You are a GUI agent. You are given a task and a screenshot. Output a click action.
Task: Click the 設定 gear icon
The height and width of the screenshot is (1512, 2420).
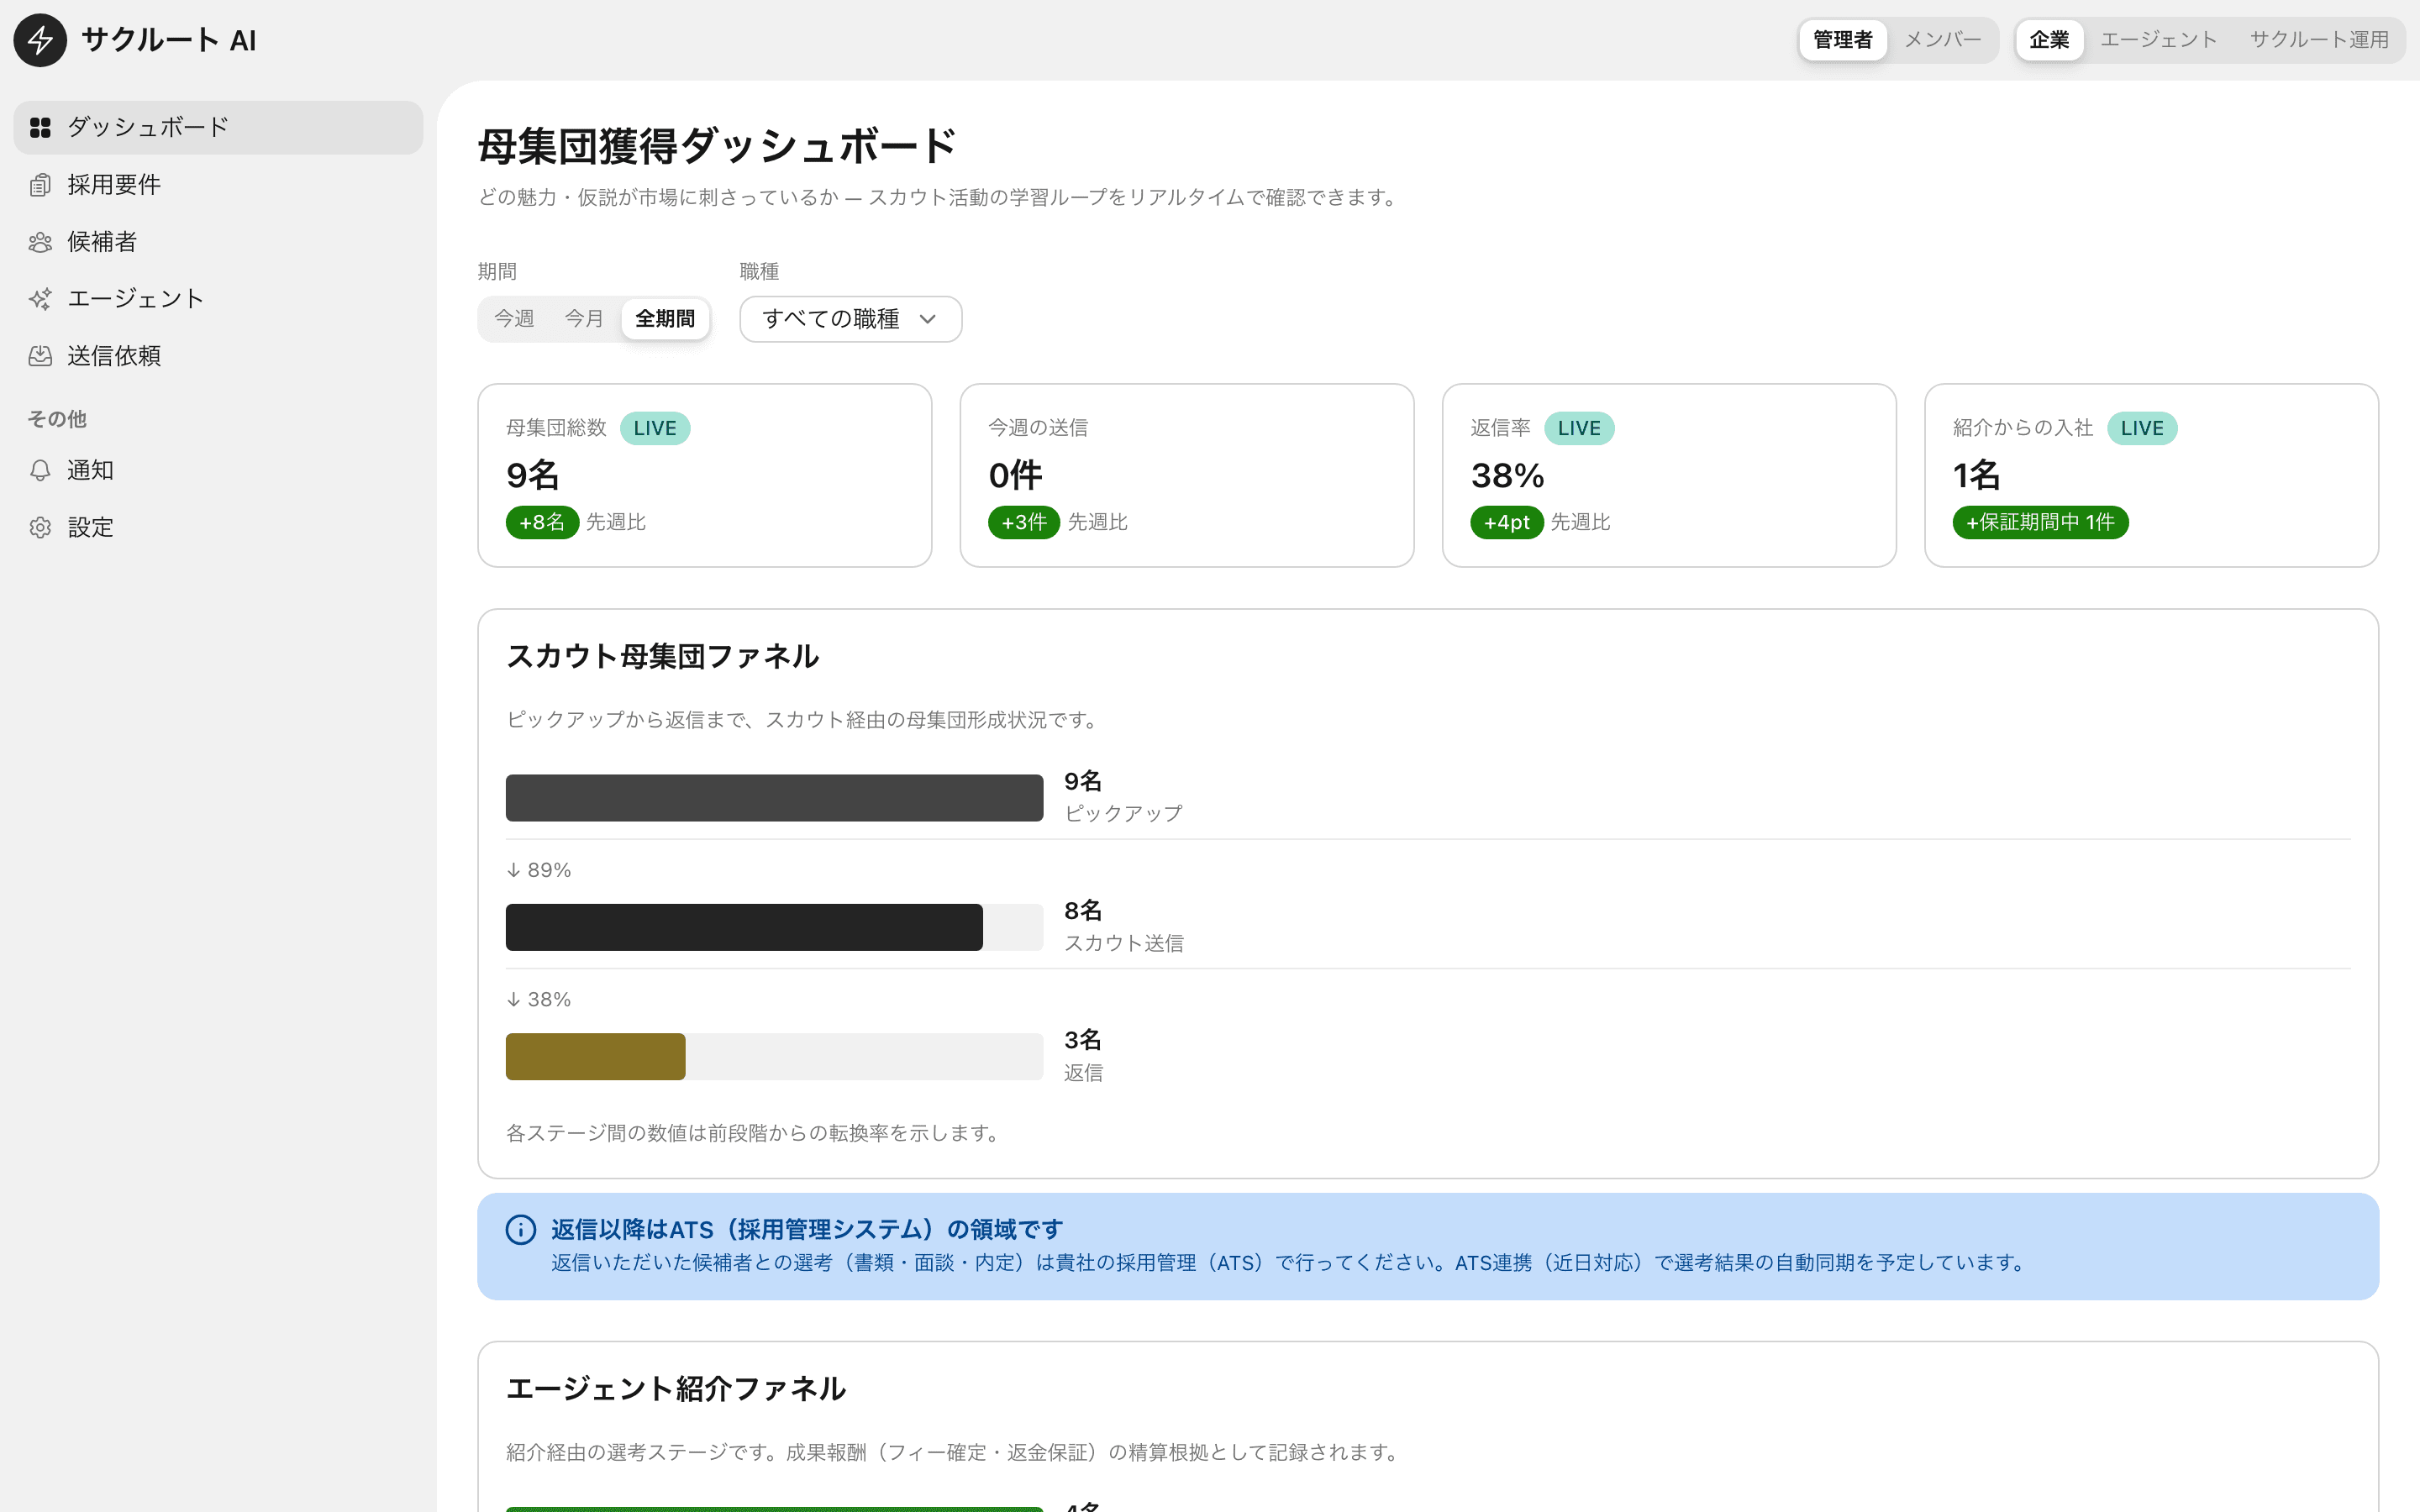pyautogui.click(x=40, y=527)
